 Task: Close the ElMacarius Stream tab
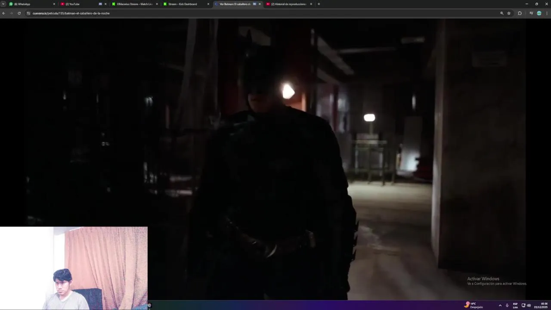click(x=157, y=4)
